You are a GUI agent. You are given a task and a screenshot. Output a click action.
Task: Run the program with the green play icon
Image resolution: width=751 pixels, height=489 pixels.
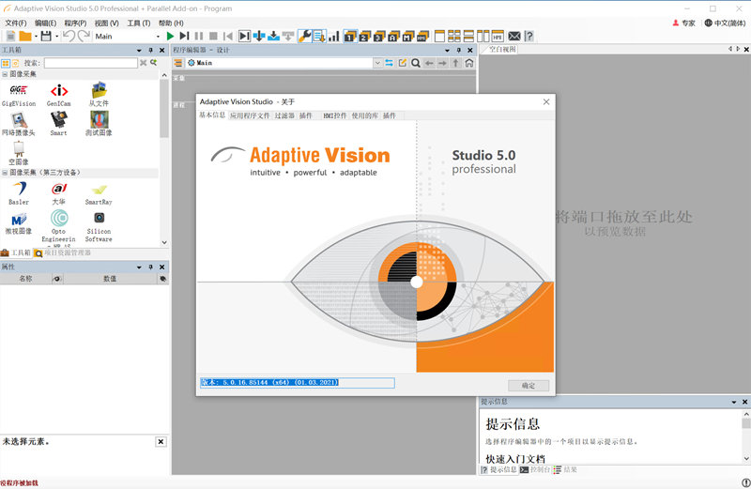coord(170,36)
